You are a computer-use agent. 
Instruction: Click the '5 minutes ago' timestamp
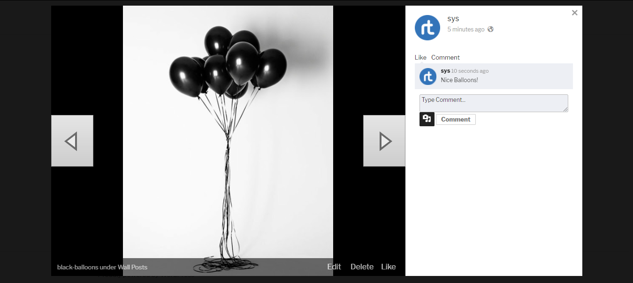(465, 29)
